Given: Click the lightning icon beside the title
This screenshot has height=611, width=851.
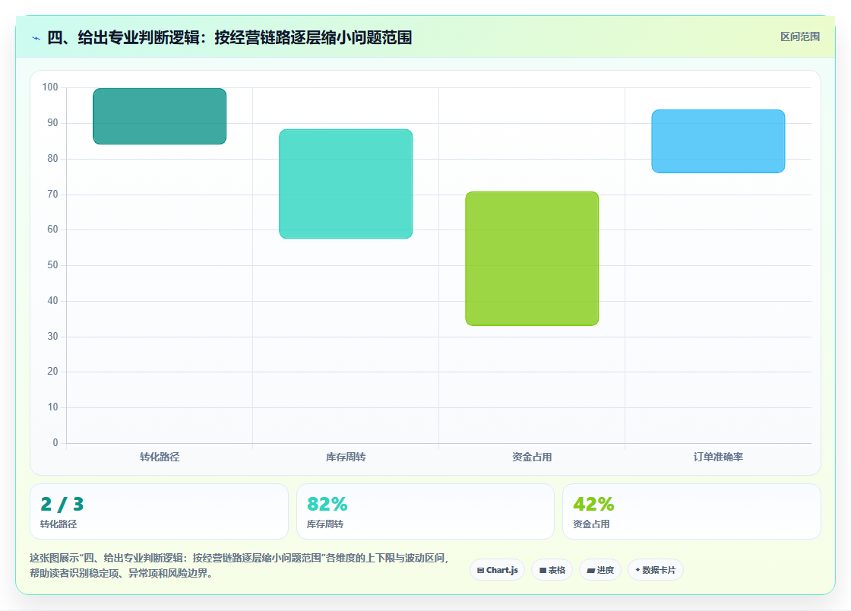Looking at the screenshot, I should point(36,38).
